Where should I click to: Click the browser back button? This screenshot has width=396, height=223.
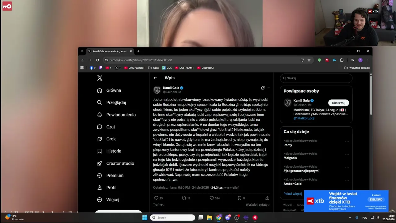(x=83, y=60)
